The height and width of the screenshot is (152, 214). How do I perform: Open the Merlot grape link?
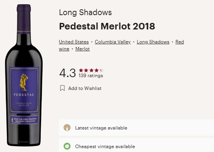tap(83, 49)
